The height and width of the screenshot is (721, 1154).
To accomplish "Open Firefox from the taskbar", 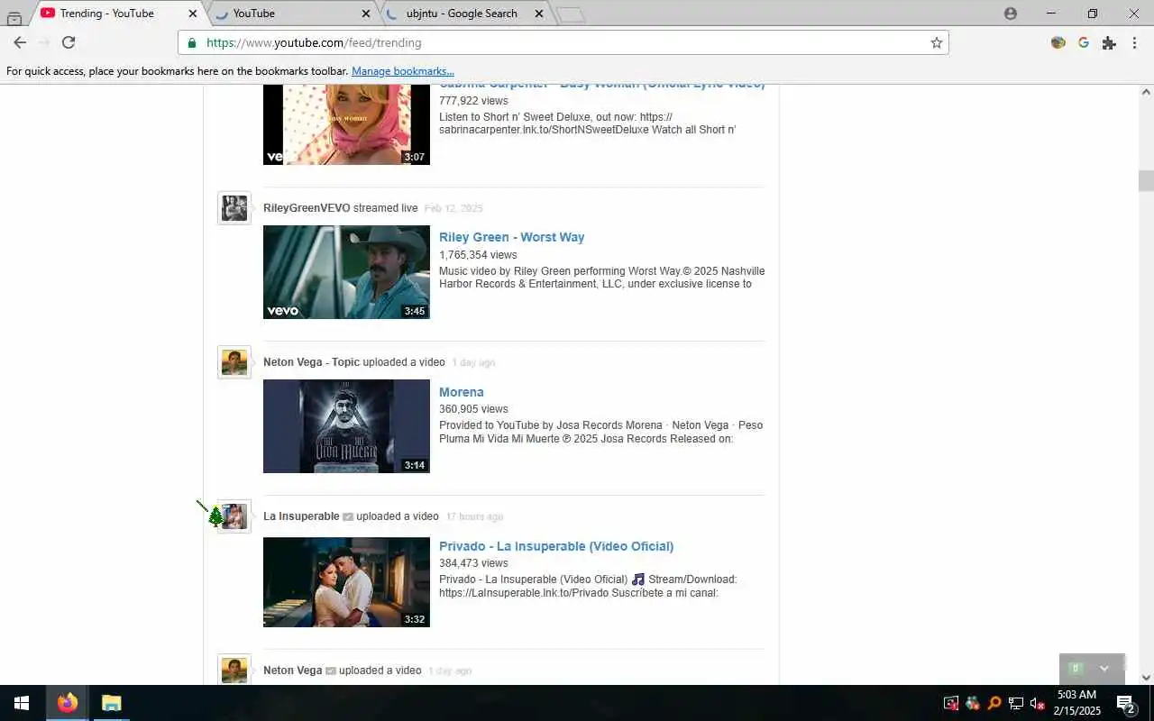I will tap(68, 703).
